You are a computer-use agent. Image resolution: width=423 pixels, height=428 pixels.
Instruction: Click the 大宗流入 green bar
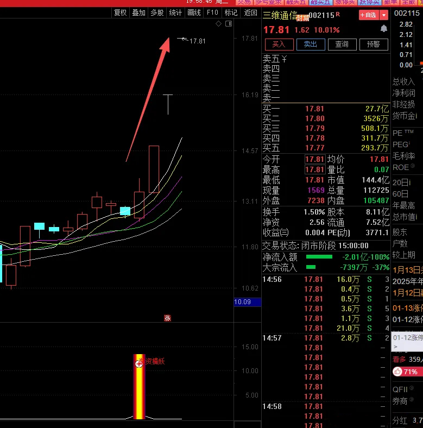(311, 267)
